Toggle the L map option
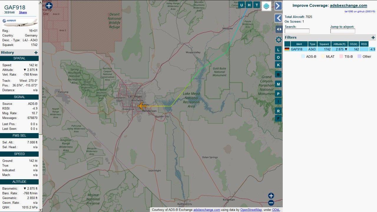377x212 pixels. point(278,50)
